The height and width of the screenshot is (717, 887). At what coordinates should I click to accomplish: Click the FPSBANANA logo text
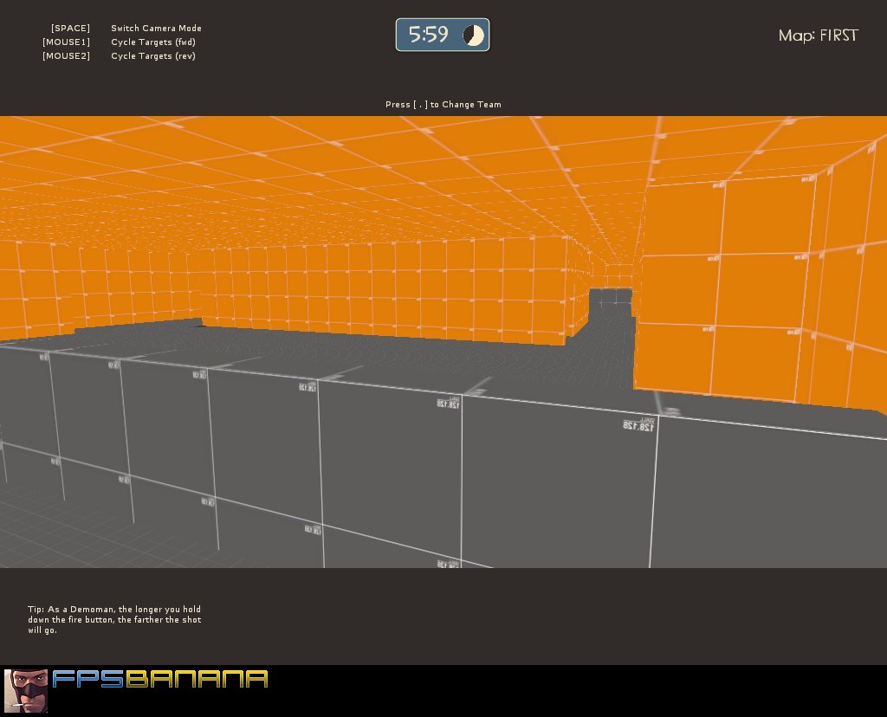pos(160,679)
